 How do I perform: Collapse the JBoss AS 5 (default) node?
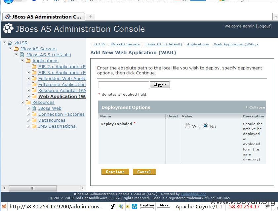coord(16,55)
